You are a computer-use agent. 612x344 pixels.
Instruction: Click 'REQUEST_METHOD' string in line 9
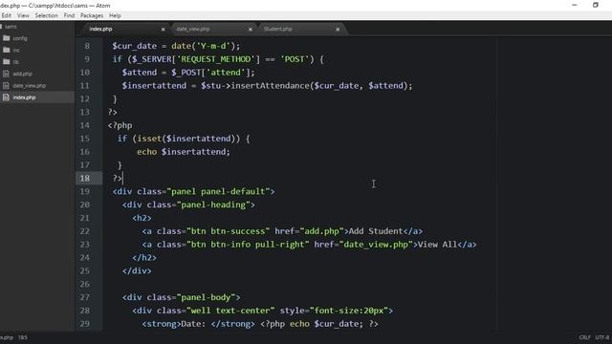click(215, 59)
